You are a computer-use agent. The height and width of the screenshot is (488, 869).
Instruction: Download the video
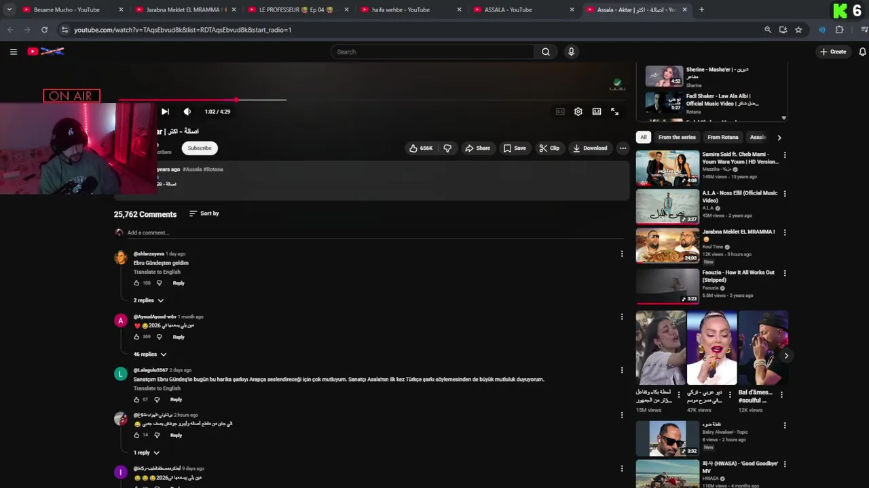point(589,148)
